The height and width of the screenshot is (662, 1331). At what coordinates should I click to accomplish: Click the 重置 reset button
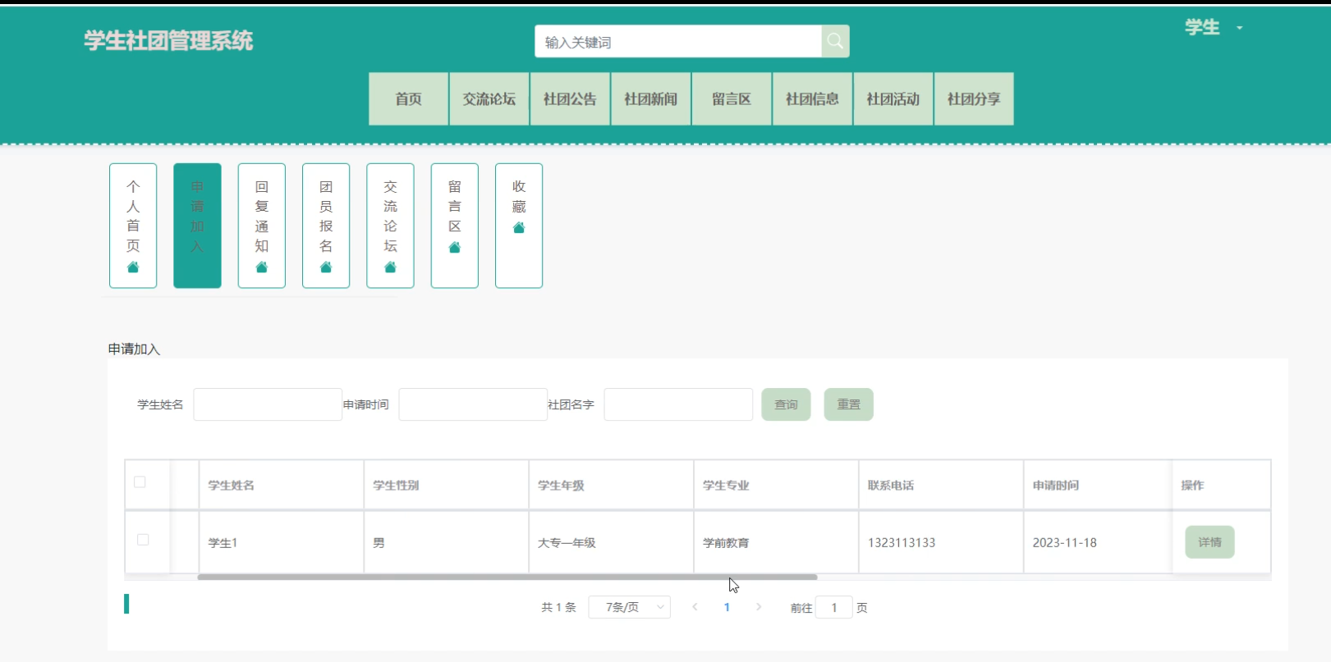tap(849, 404)
